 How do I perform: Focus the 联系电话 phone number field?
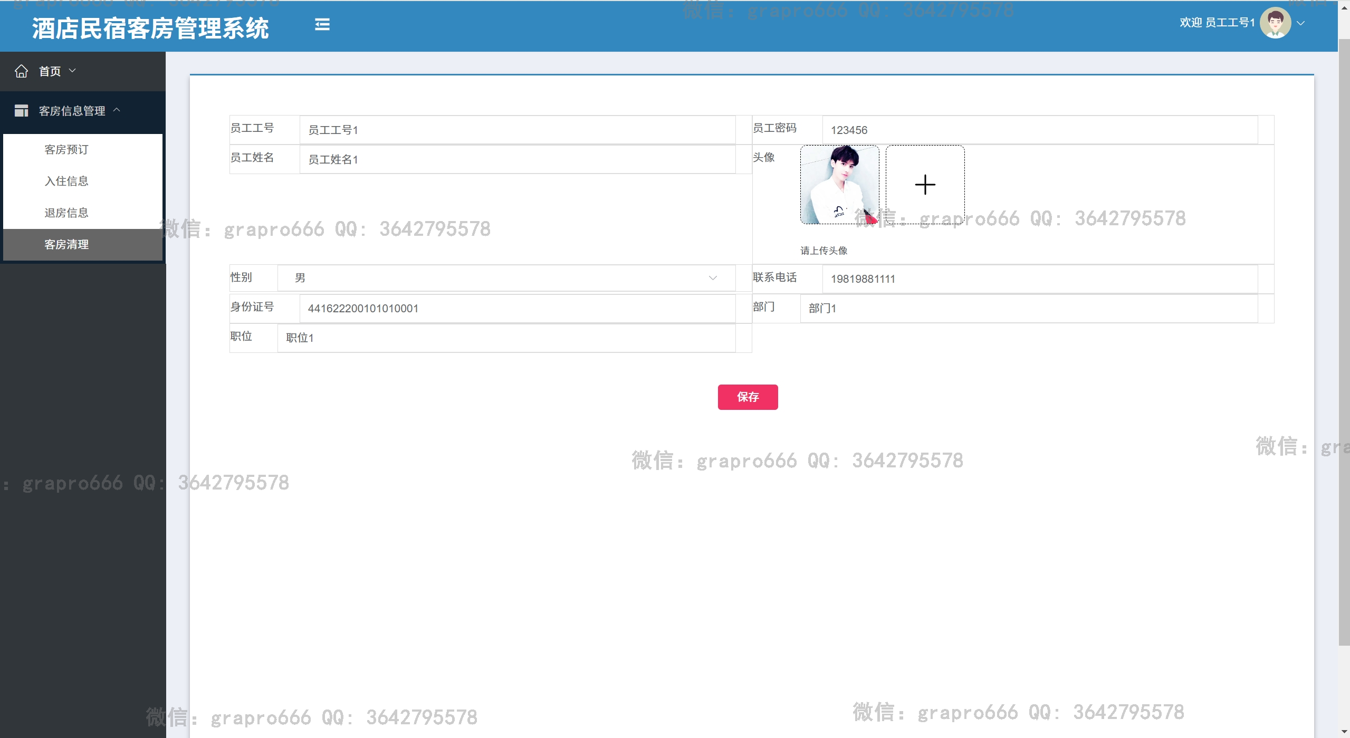(1039, 279)
